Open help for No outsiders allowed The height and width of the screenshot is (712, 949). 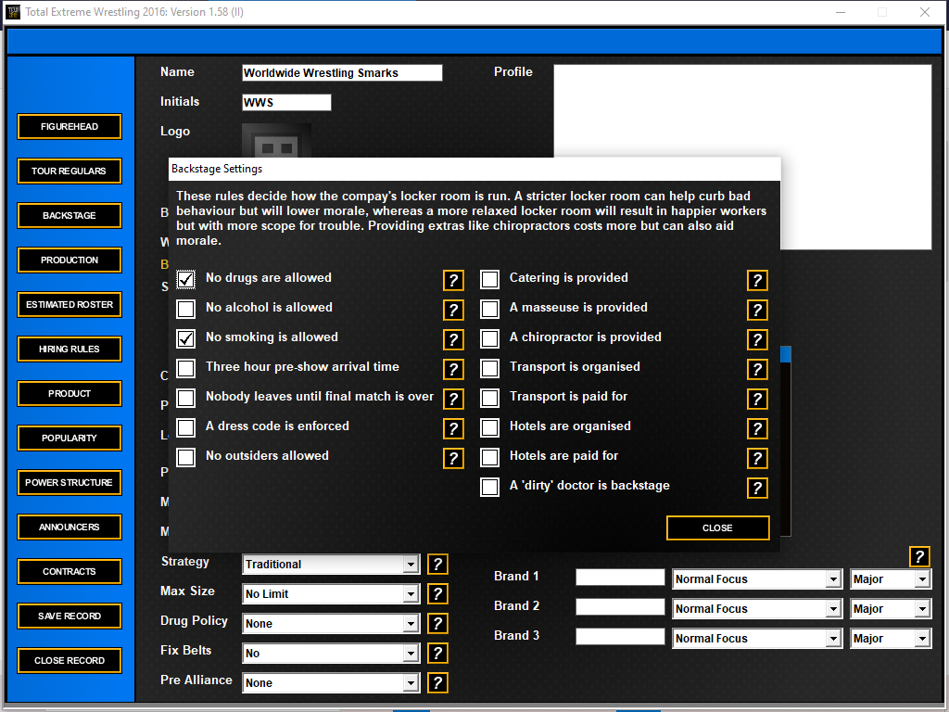click(x=453, y=458)
